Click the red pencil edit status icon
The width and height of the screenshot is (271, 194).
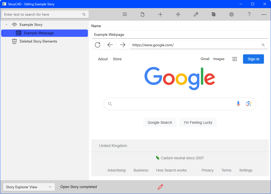(x=160, y=187)
